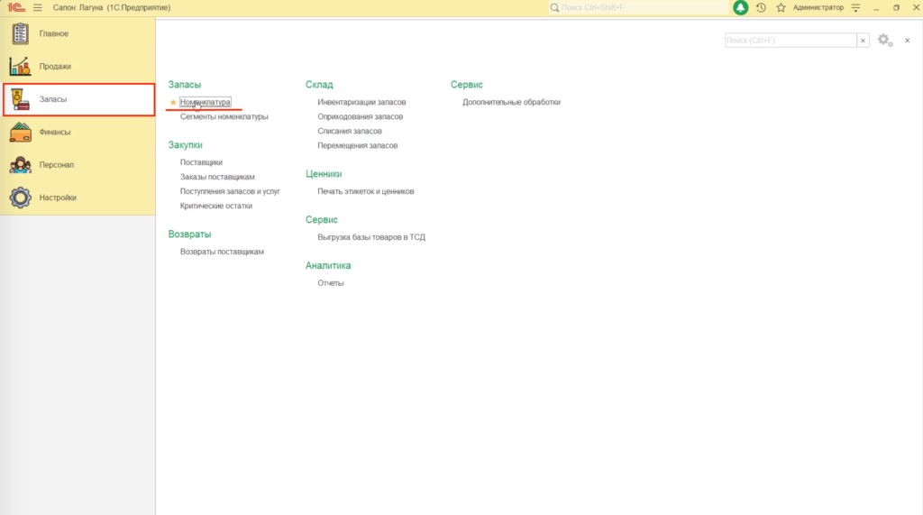Click Сервис heading above Дополнительные обработки
923x515 pixels.
coord(467,85)
